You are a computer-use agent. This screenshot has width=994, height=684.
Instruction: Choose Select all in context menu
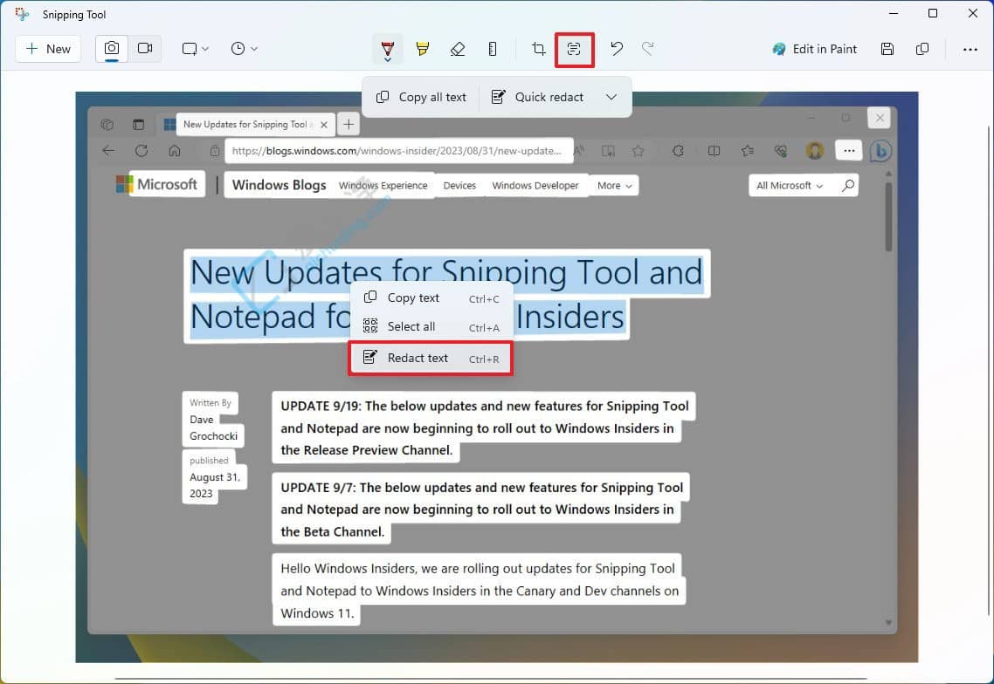(431, 327)
